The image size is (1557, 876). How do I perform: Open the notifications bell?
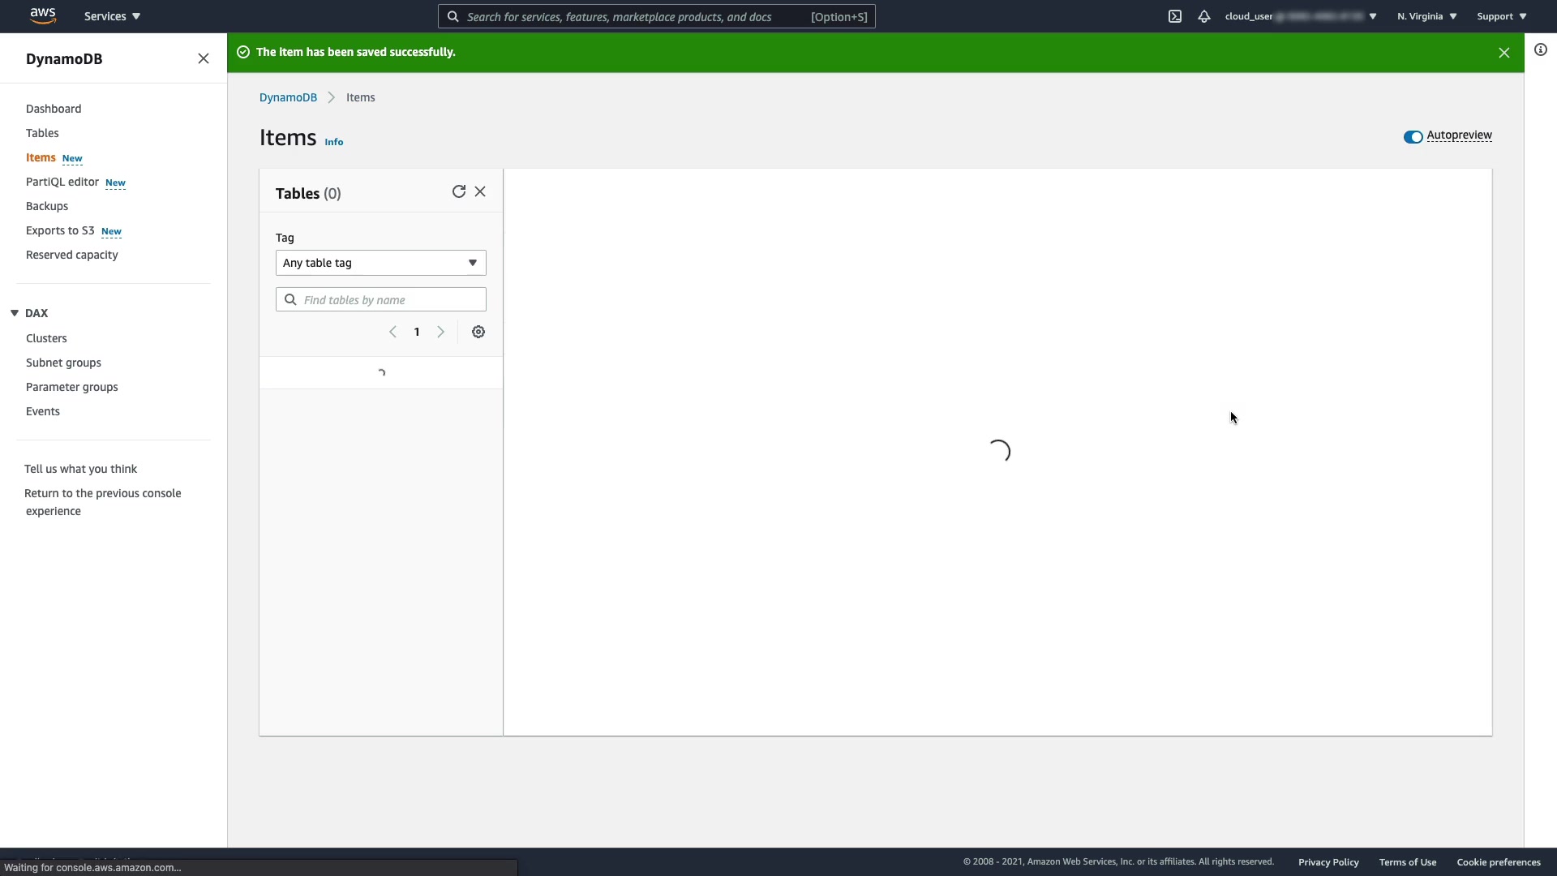[x=1204, y=16]
